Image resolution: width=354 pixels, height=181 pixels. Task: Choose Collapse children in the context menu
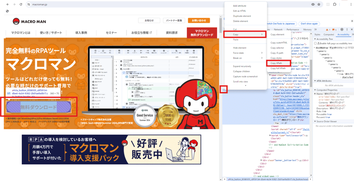click(242, 71)
